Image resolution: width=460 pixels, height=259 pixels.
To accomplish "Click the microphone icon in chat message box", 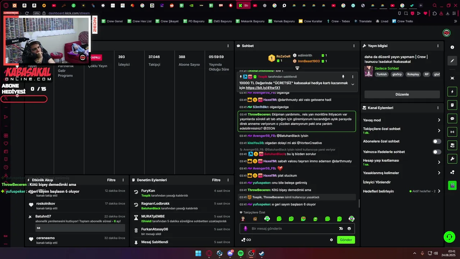I will point(246,228).
